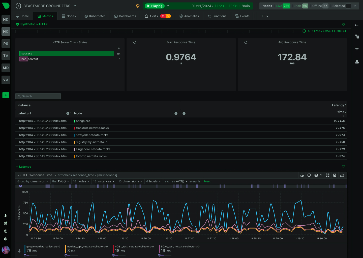Screen dimensions: 363x258
Task: Click the user profile avatar
Action: pos(6,250)
